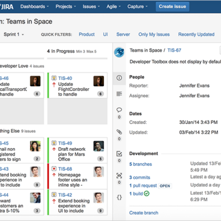Click assignee avatar on TIS-68 card

click(x=99, y=172)
